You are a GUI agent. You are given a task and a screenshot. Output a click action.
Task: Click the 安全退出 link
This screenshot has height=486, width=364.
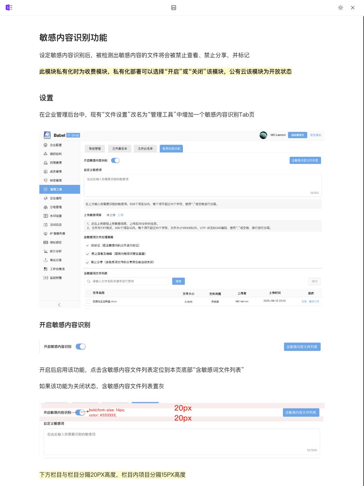[x=315, y=135]
